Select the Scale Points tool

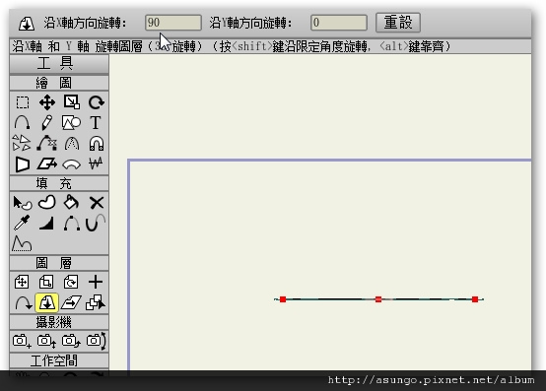point(72,102)
